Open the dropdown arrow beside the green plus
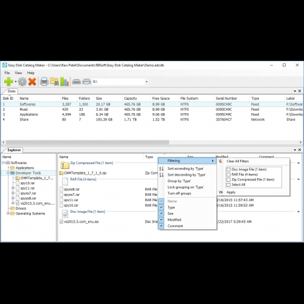The height and width of the screenshot is (304, 304). point(15,82)
